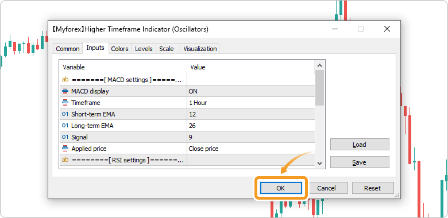Select the Short-term EMA variable name
448x218 pixels.
click(93, 114)
